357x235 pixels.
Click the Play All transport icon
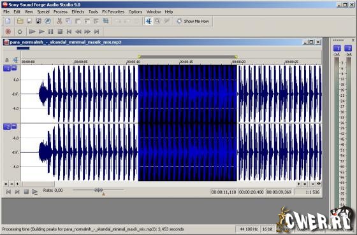[32, 31]
